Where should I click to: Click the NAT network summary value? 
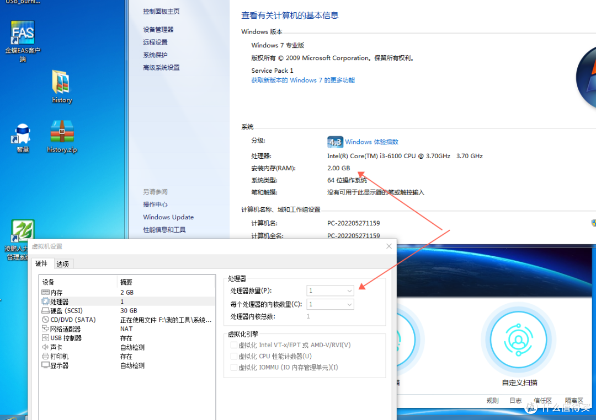126,329
